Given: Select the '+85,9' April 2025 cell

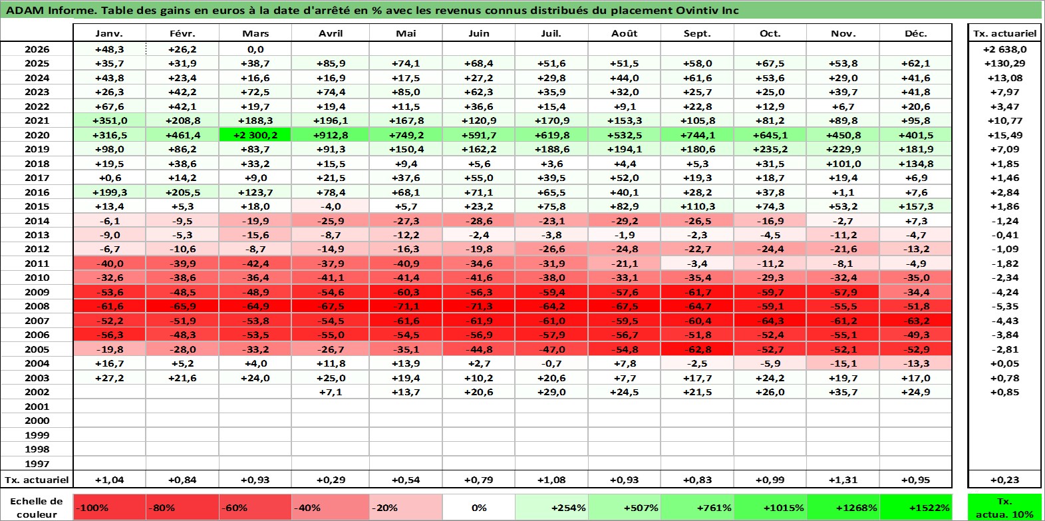Looking at the screenshot, I should 331,63.
